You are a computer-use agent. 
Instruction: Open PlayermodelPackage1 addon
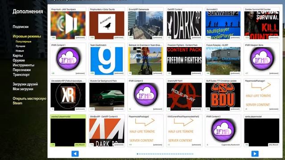point(262,95)
